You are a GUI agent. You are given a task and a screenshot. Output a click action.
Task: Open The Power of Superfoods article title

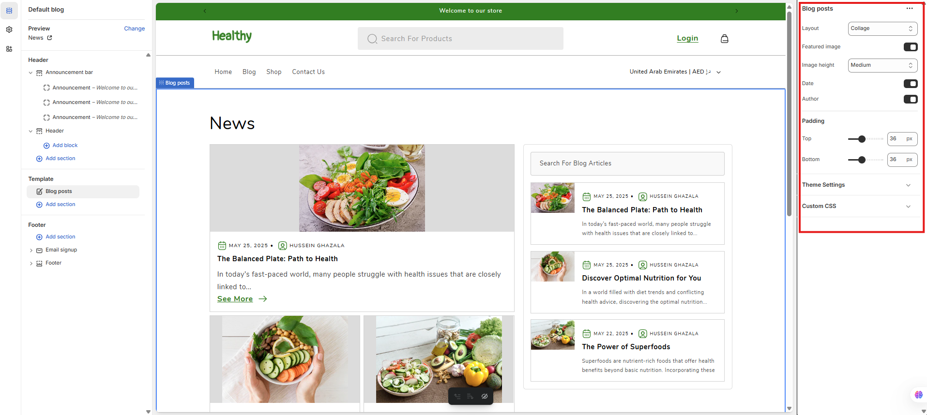(626, 347)
